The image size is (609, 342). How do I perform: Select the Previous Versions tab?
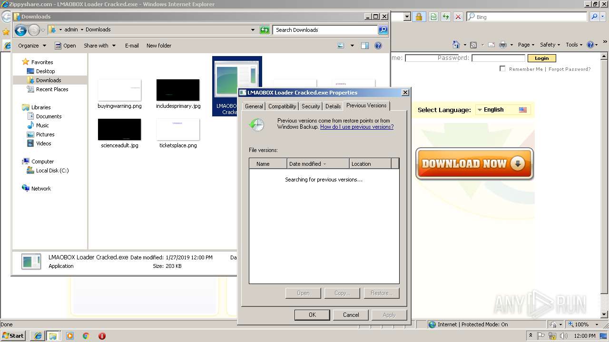coord(366,105)
